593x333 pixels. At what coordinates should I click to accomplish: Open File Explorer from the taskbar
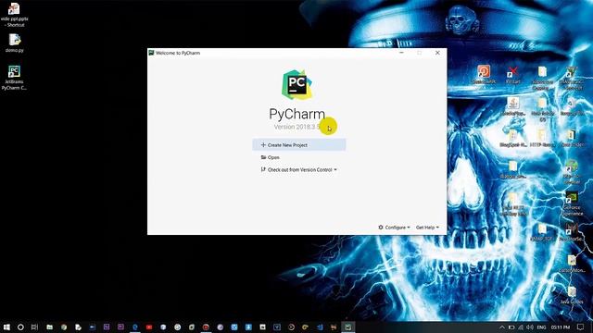(49, 327)
